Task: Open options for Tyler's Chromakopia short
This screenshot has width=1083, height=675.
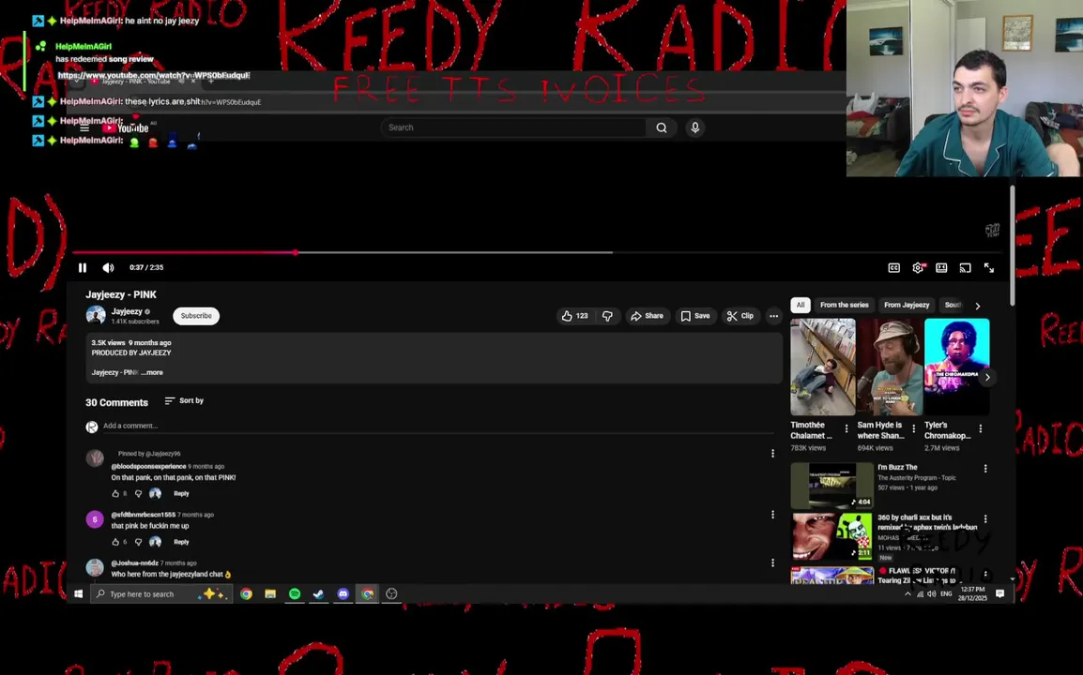Action: (x=981, y=429)
